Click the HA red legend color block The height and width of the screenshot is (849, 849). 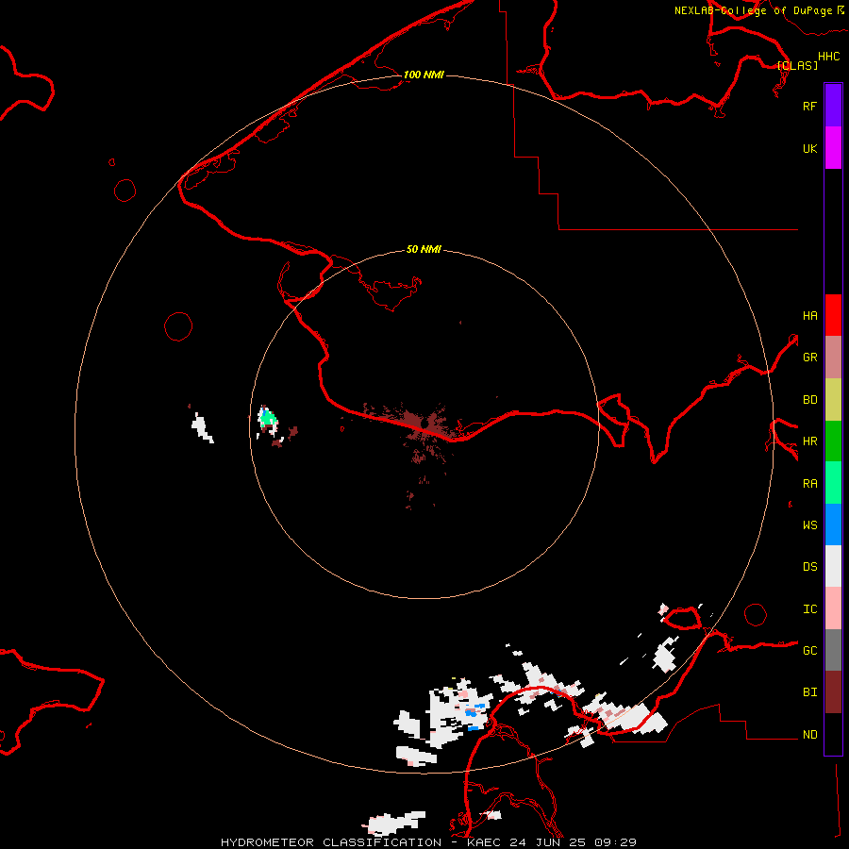(x=833, y=315)
